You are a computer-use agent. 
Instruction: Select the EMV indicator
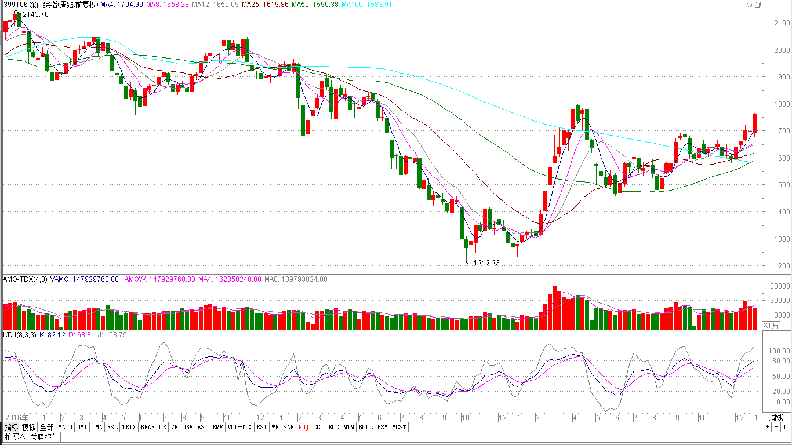217,427
